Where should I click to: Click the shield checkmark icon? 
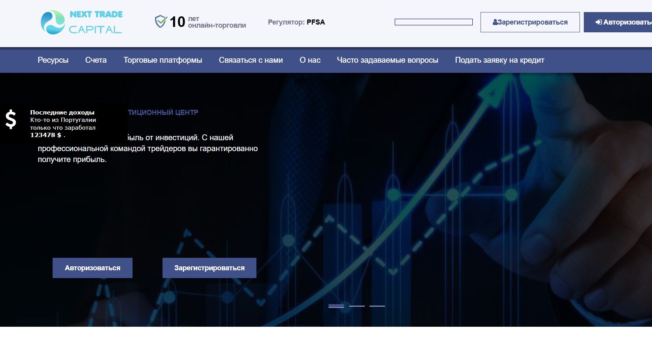(x=161, y=21)
